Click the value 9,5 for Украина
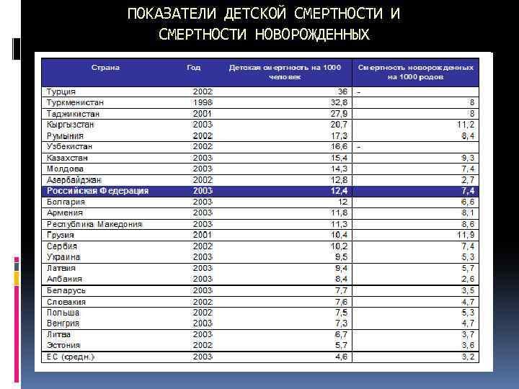Viewport: 519px width, 389px height. click(341, 257)
